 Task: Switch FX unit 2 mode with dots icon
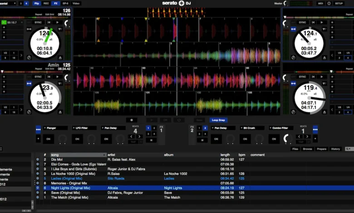315,130
